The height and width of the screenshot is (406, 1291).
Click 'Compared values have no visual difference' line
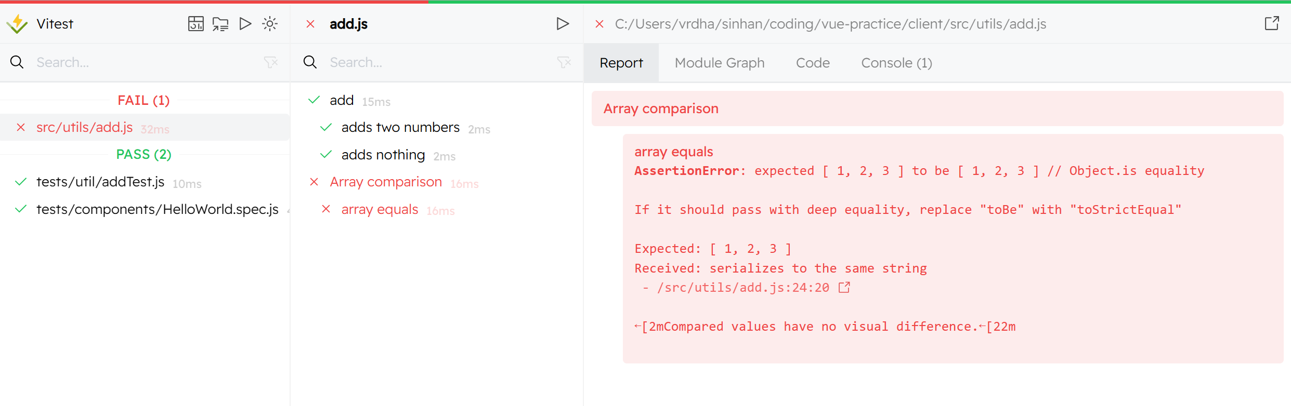825,327
